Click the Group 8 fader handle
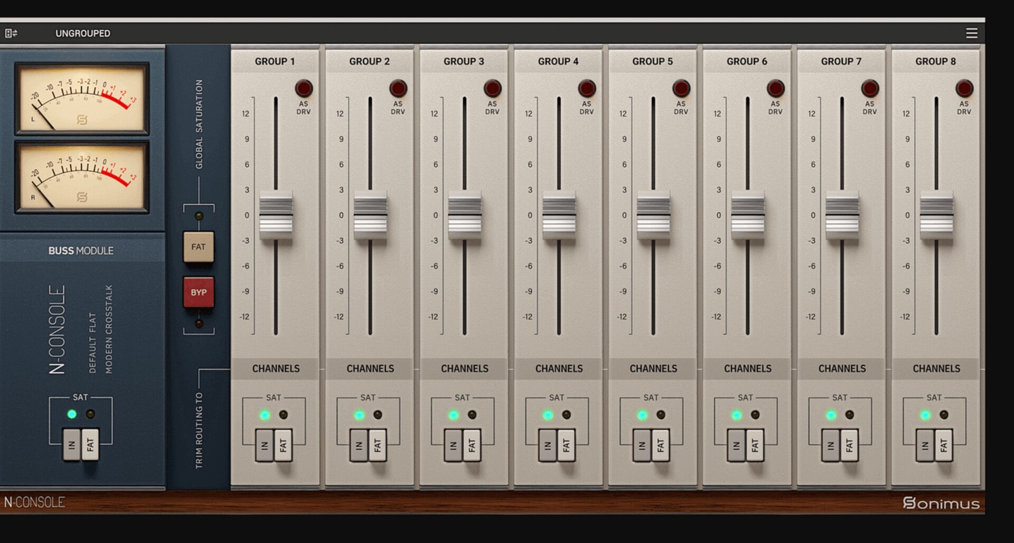 936,215
